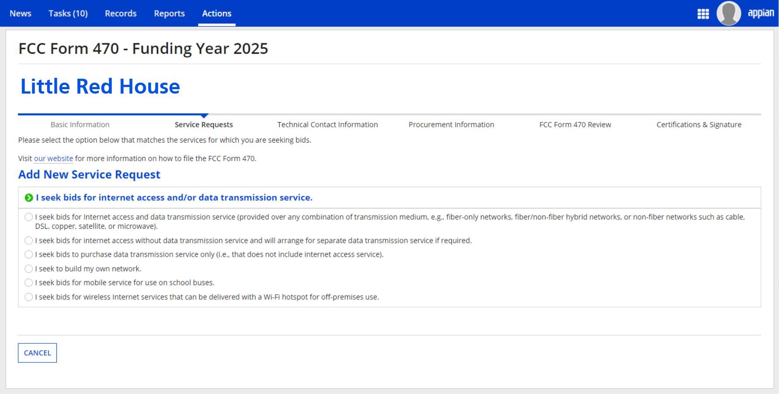The height and width of the screenshot is (394, 779).
Task: Go to Tasks (10) tab
Action: point(68,14)
